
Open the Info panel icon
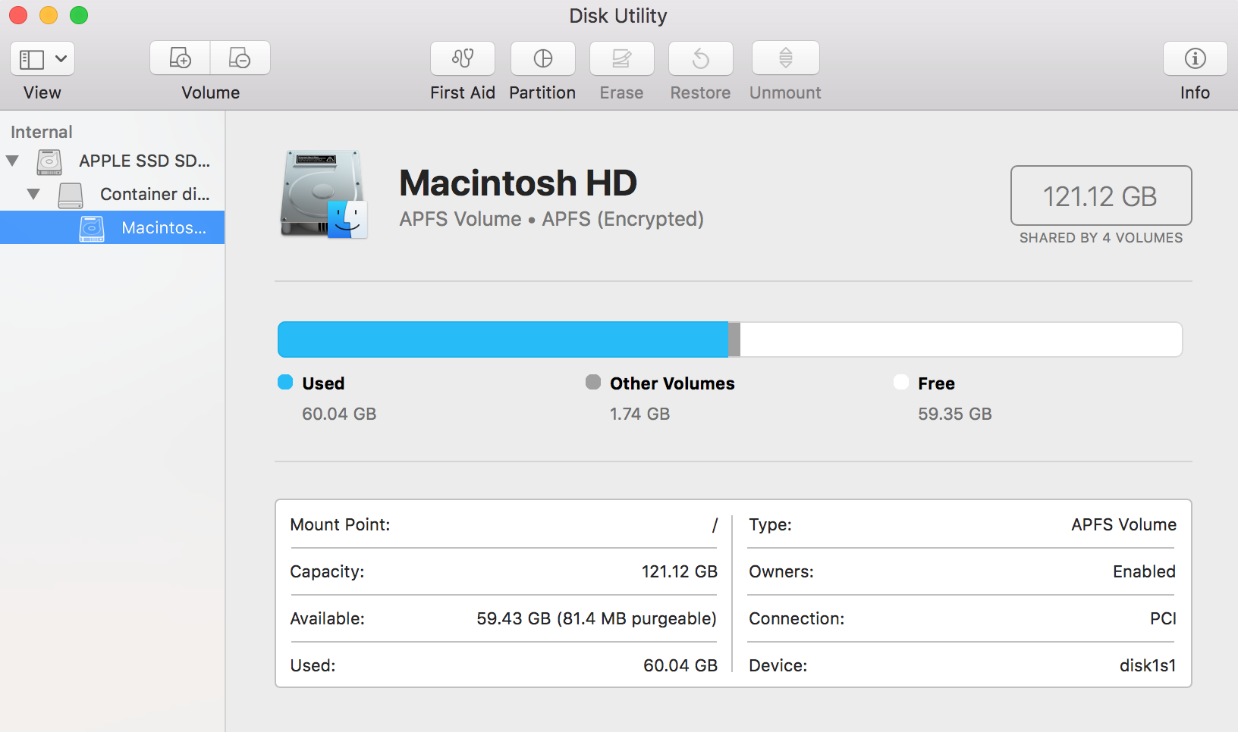click(x=1196, y=58)
